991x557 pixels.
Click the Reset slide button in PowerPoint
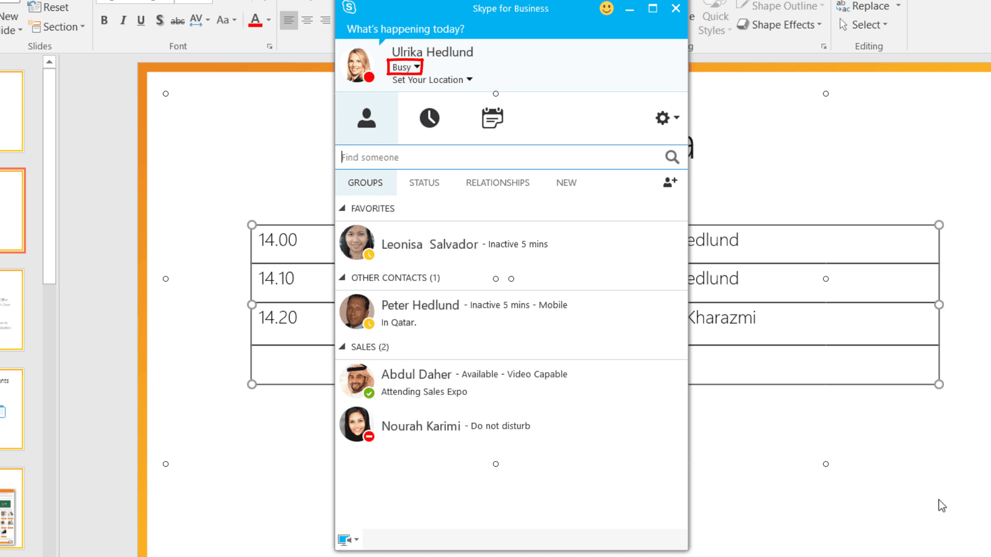click(x=48, y=7)
